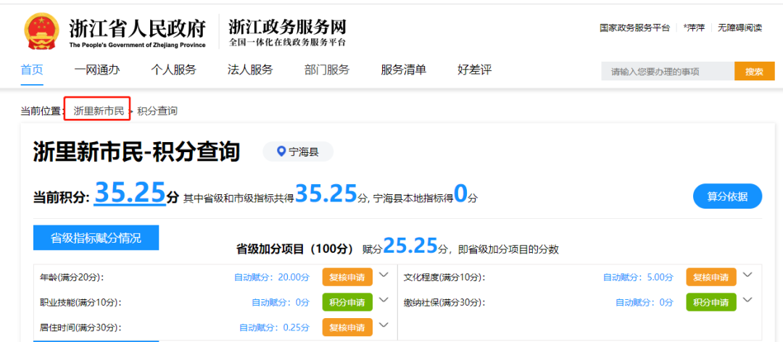This screenshot has width=783, height=342.
Task: Click the Zhejiang government national emblem logo
Action: (41, 32)
